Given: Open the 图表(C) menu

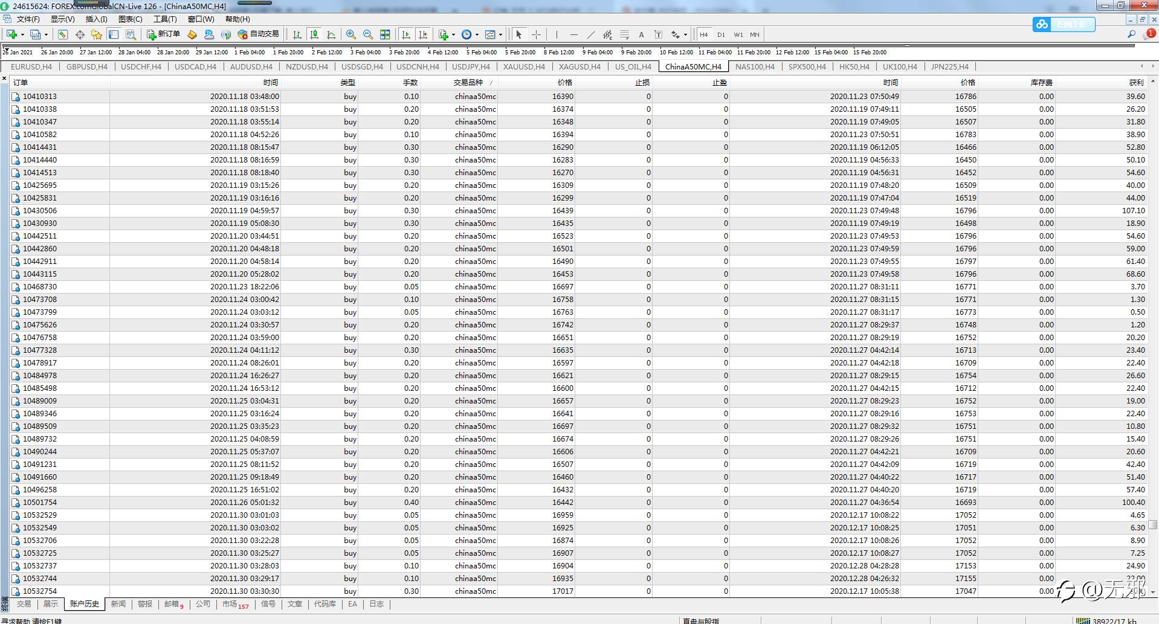Looking at the screenshot, I should pos(130,19).
